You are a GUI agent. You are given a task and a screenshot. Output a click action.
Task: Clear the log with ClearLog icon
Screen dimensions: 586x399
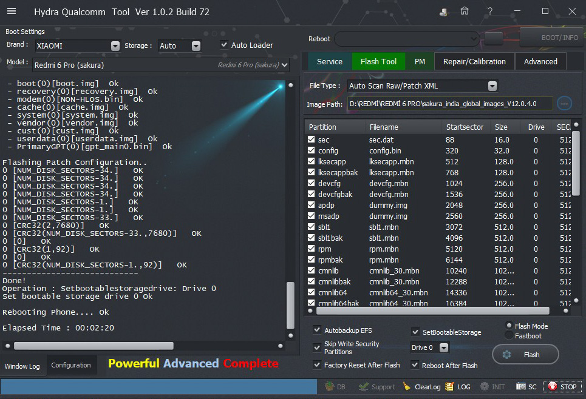pyautogui.click(x=407, y=387)
